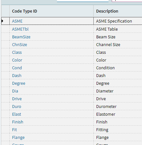Click the row selector arrow beside ASME

tap(3, 21)
